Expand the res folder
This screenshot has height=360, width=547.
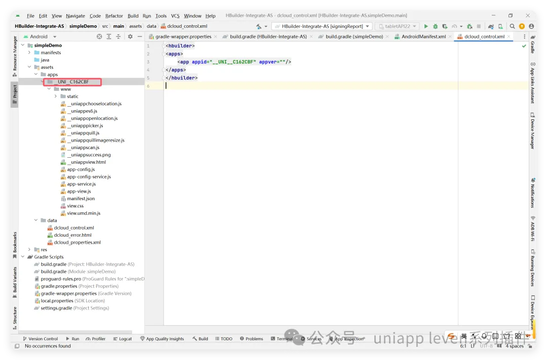[29, 250]
